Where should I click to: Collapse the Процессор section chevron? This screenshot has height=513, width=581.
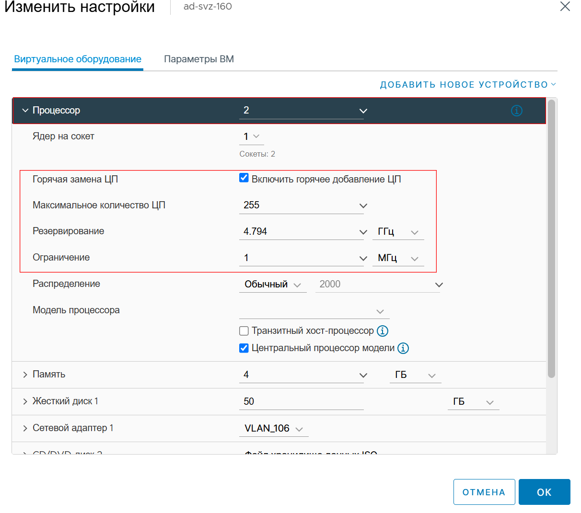(x=25, y=111)
